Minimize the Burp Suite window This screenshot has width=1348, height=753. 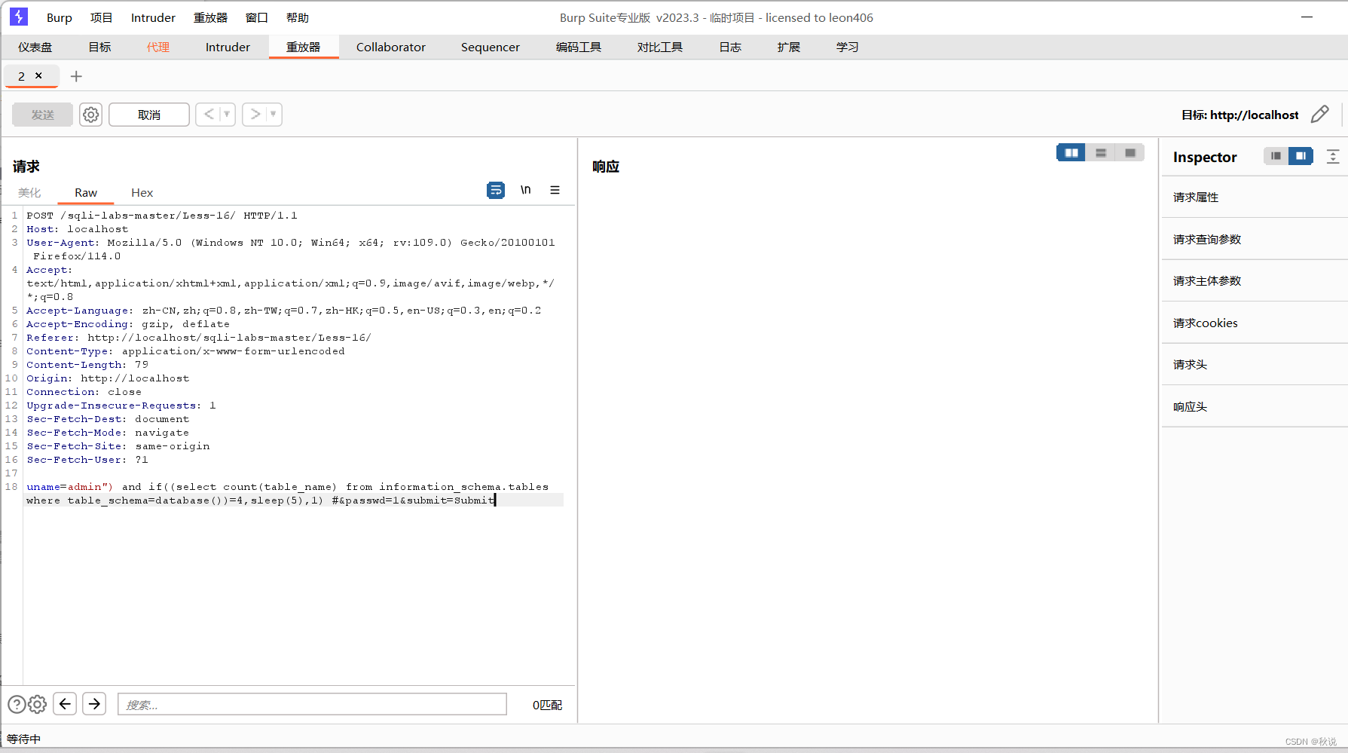pyautogui.click(x=1307, y=17)
